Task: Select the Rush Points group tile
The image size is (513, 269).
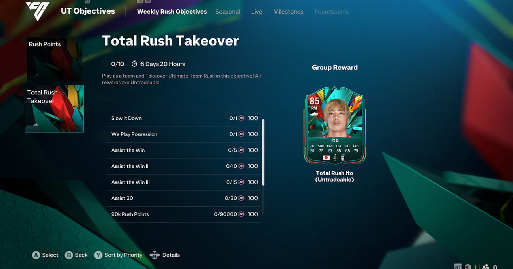Action: [55, 59]
